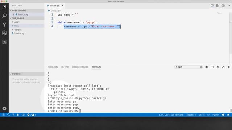232x130 pixels.
Task: Click the open preview icon in editor toolbar
Action: click(x=217, y=6)
